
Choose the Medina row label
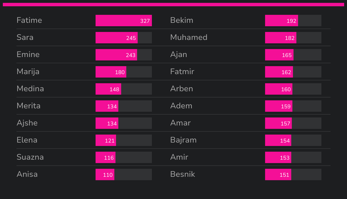click(30, 89)
